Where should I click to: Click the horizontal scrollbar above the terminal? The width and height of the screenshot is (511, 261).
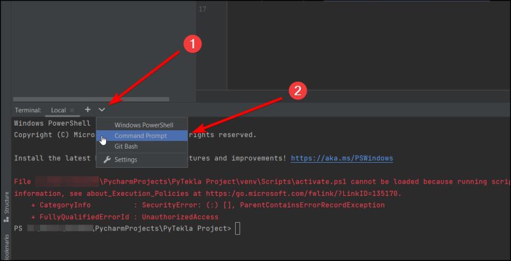coord(91,99)
